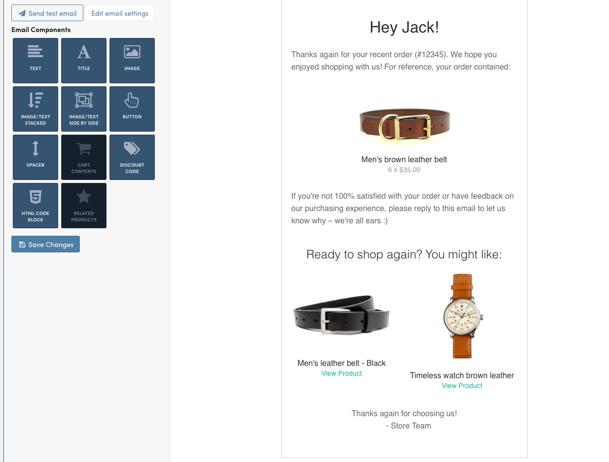Click the Related Products component
609x462 pixels.
84,206
